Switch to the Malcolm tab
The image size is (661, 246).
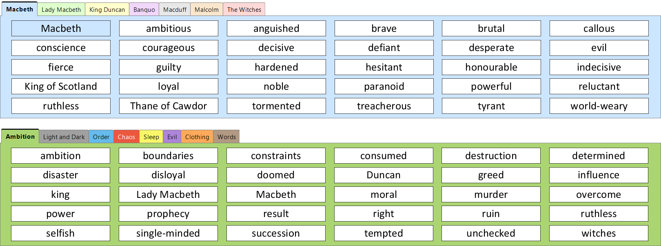(206, 10)
